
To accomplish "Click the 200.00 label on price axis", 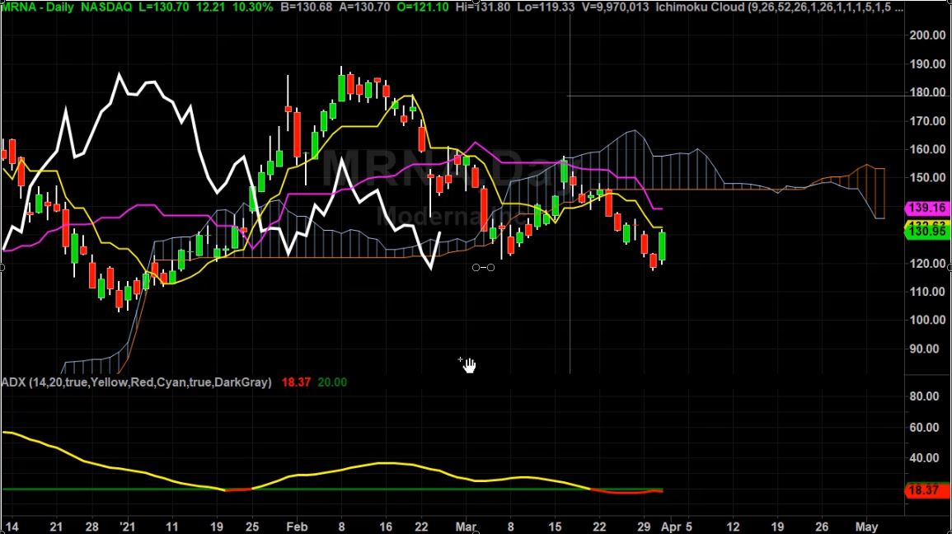I will click(927, 35).
